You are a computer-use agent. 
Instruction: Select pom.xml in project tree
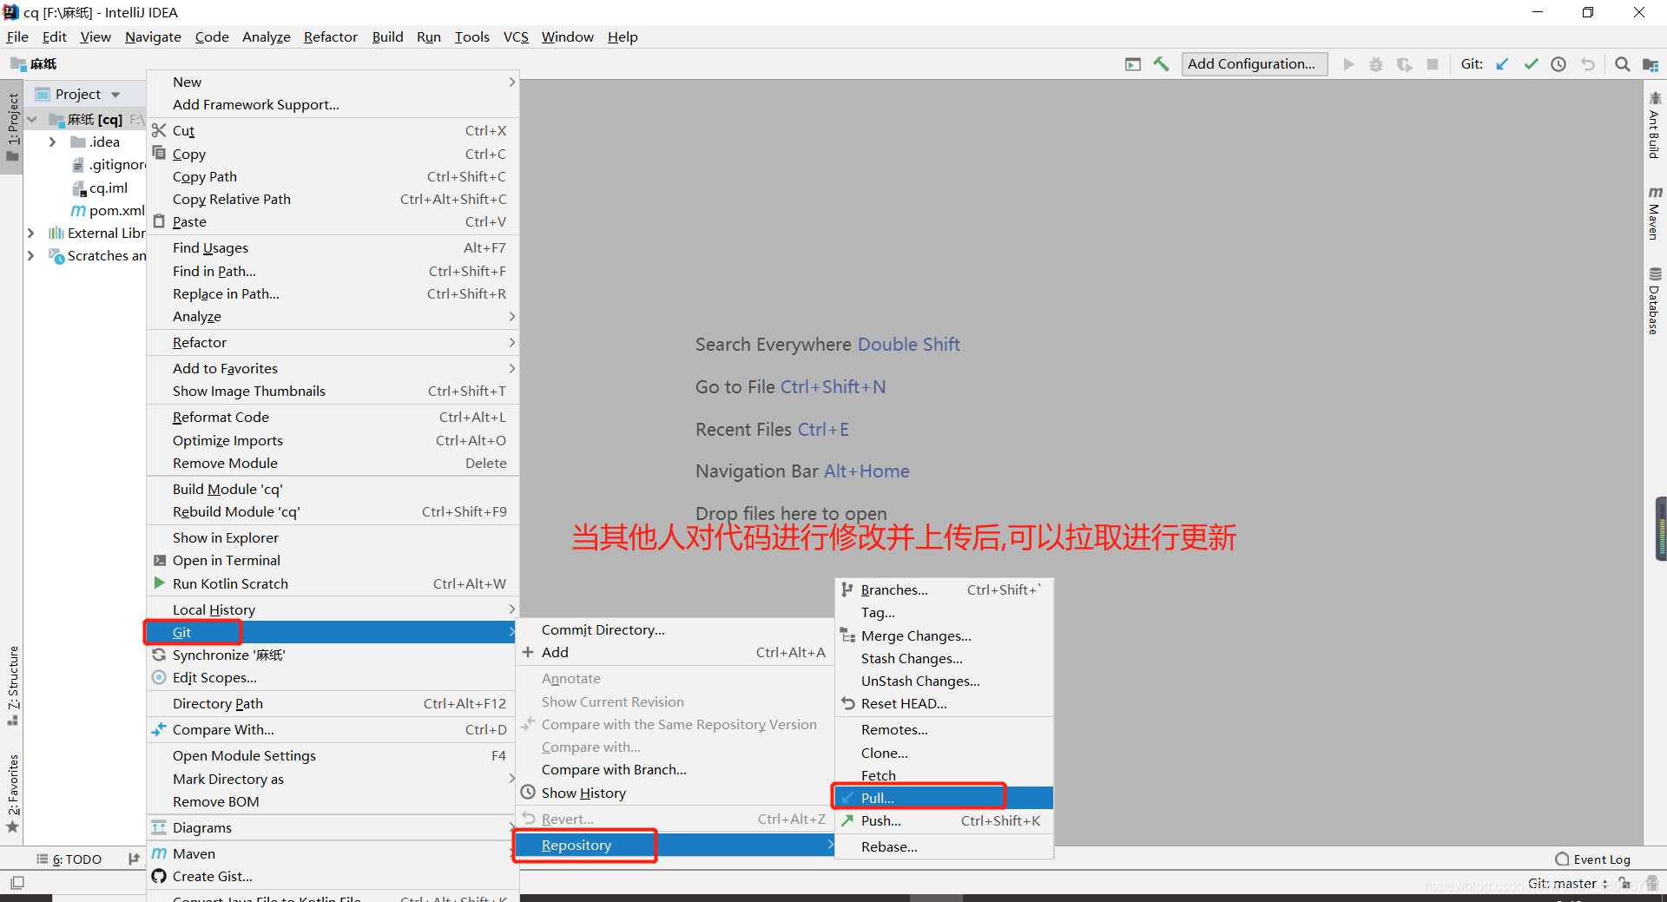point(116,211)
